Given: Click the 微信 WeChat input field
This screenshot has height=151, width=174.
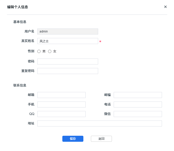Looking at the screenshot, I should pyautogui.click(x=138, y=114).
